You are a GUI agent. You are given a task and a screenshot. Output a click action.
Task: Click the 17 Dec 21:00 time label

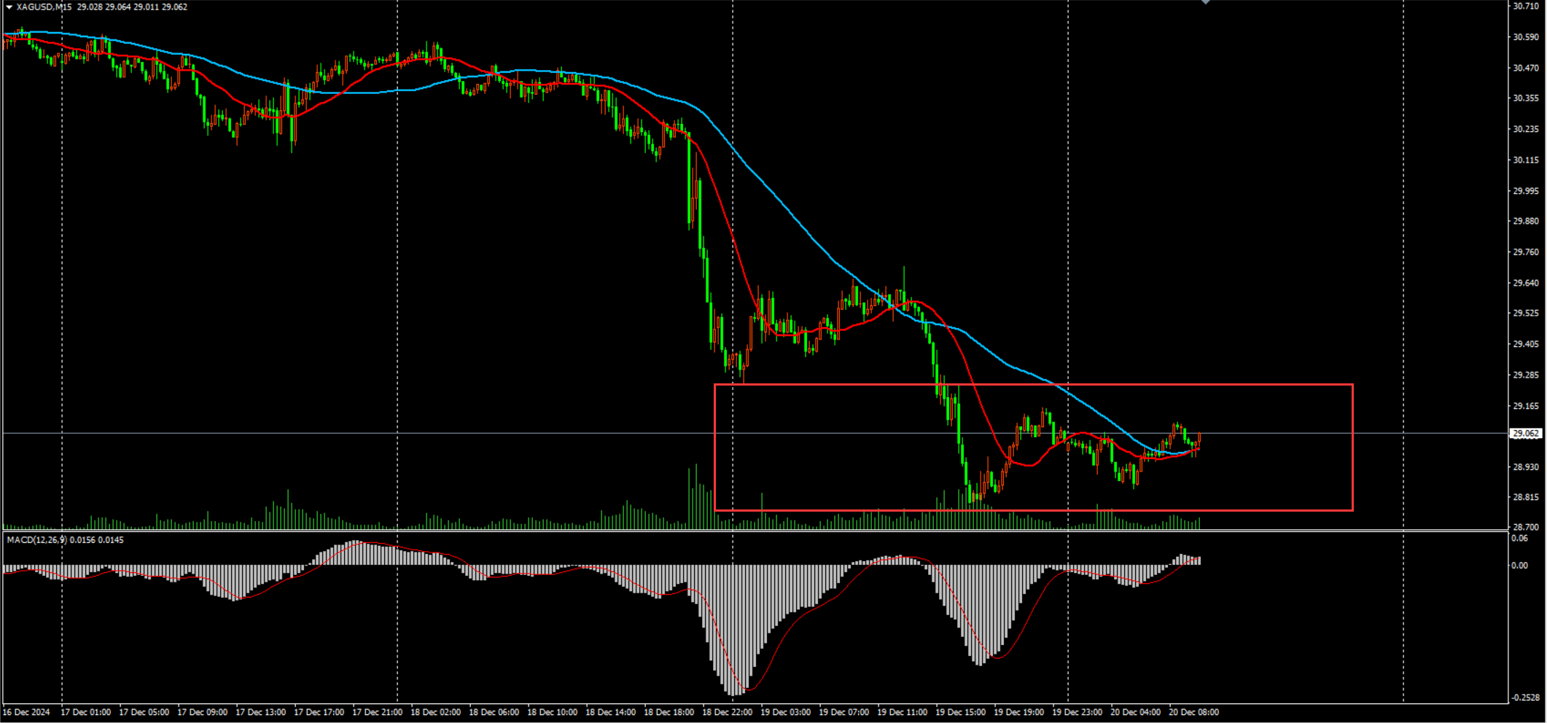point(378,713)
